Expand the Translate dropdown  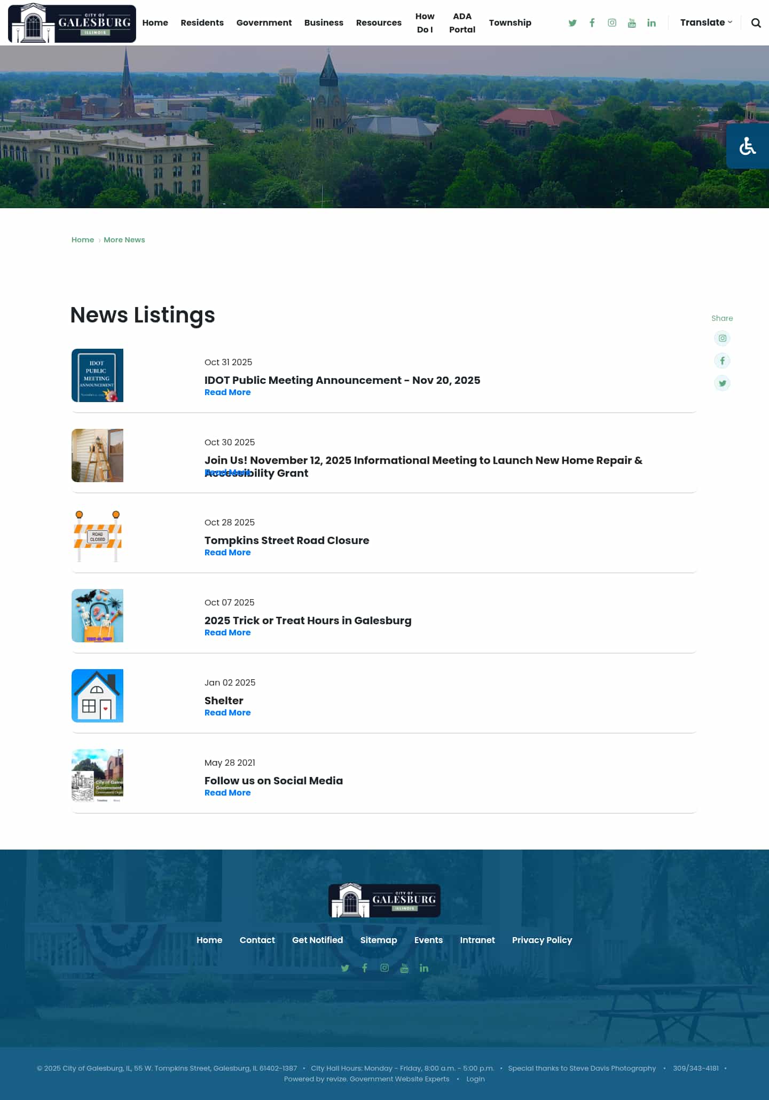[x=706, y=22]
